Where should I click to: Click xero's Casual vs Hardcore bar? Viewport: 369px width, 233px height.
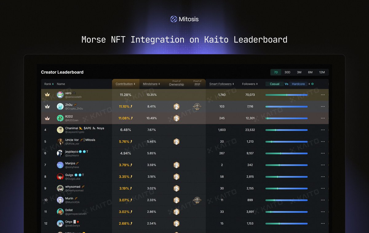[287, 95]
